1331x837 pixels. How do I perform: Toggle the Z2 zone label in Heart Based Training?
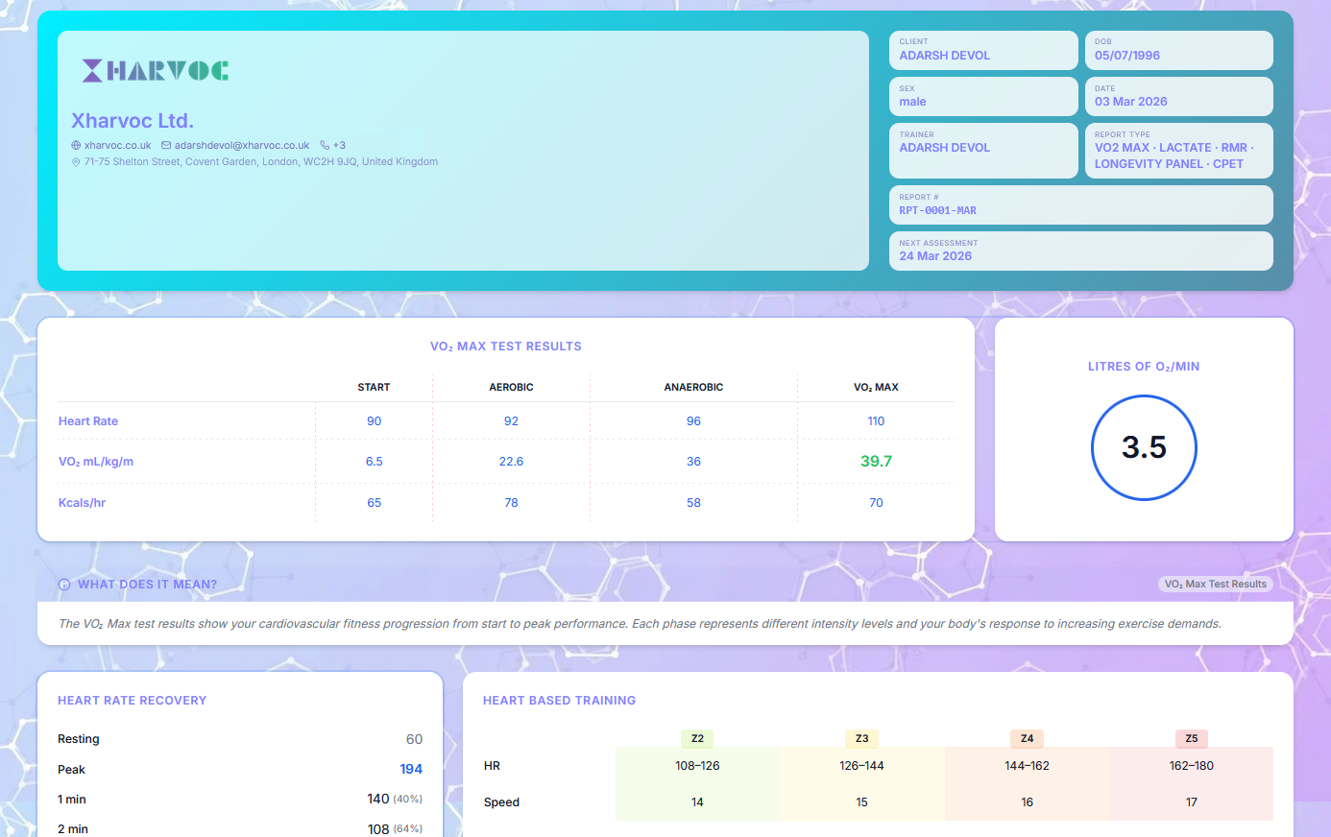click(x=696, y=739)
